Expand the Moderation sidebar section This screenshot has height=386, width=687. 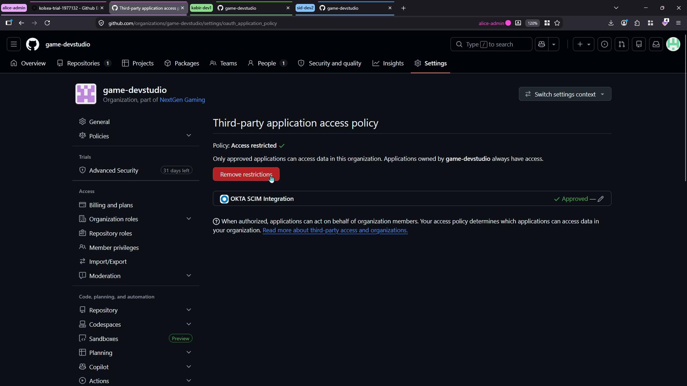(x=136, y=276)
